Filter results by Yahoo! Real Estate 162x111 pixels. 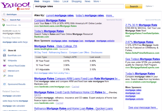click(16, 66)
